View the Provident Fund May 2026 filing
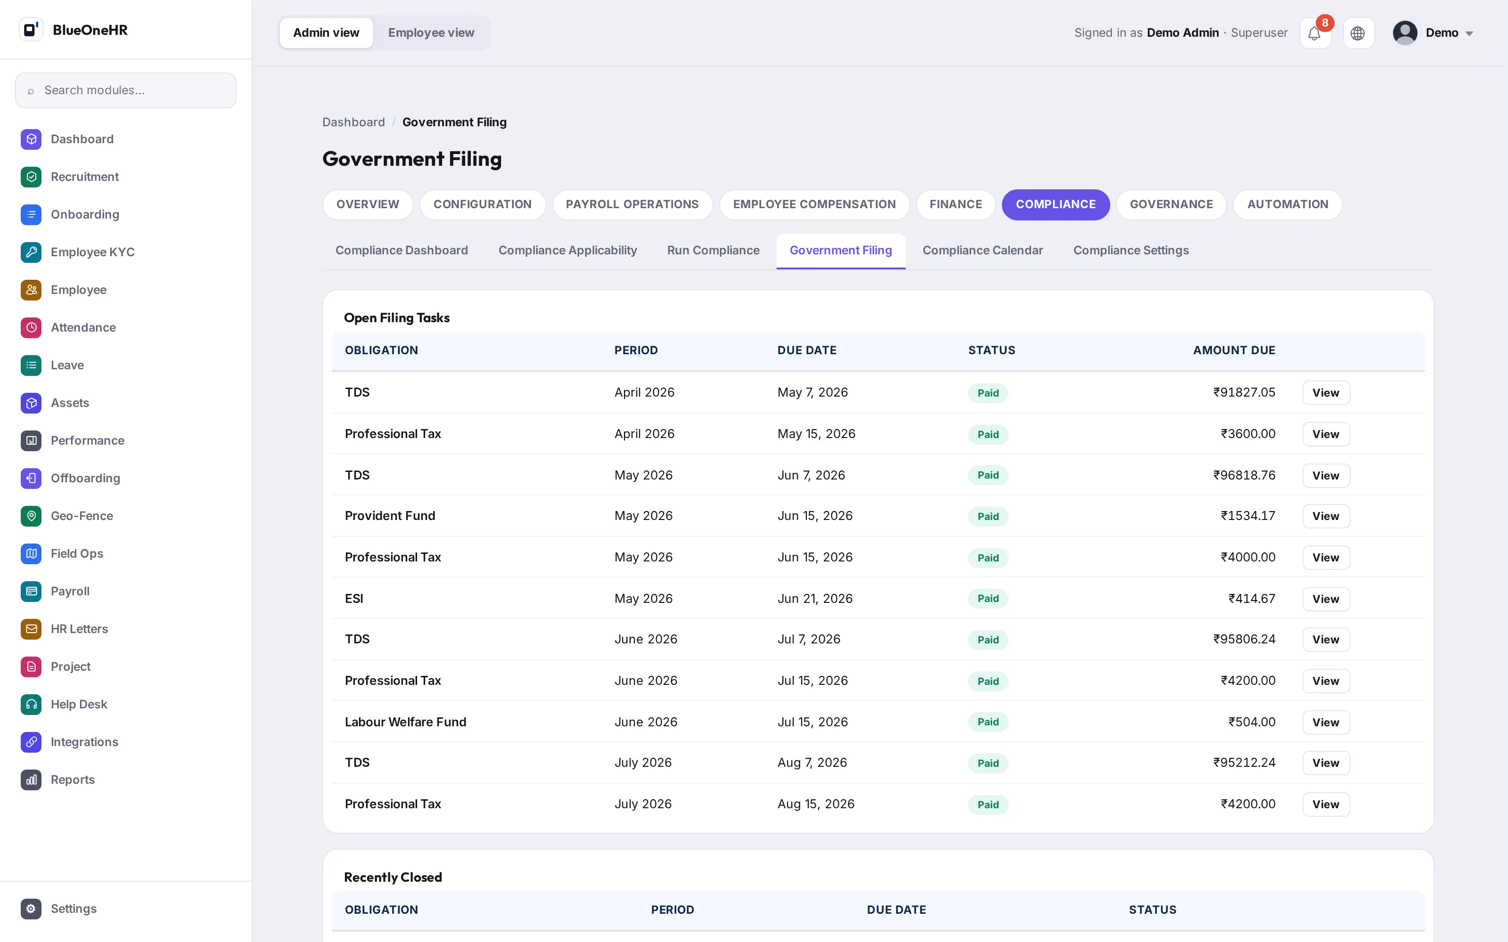This screenshot has height=942, width=1508. [1326, 517]
